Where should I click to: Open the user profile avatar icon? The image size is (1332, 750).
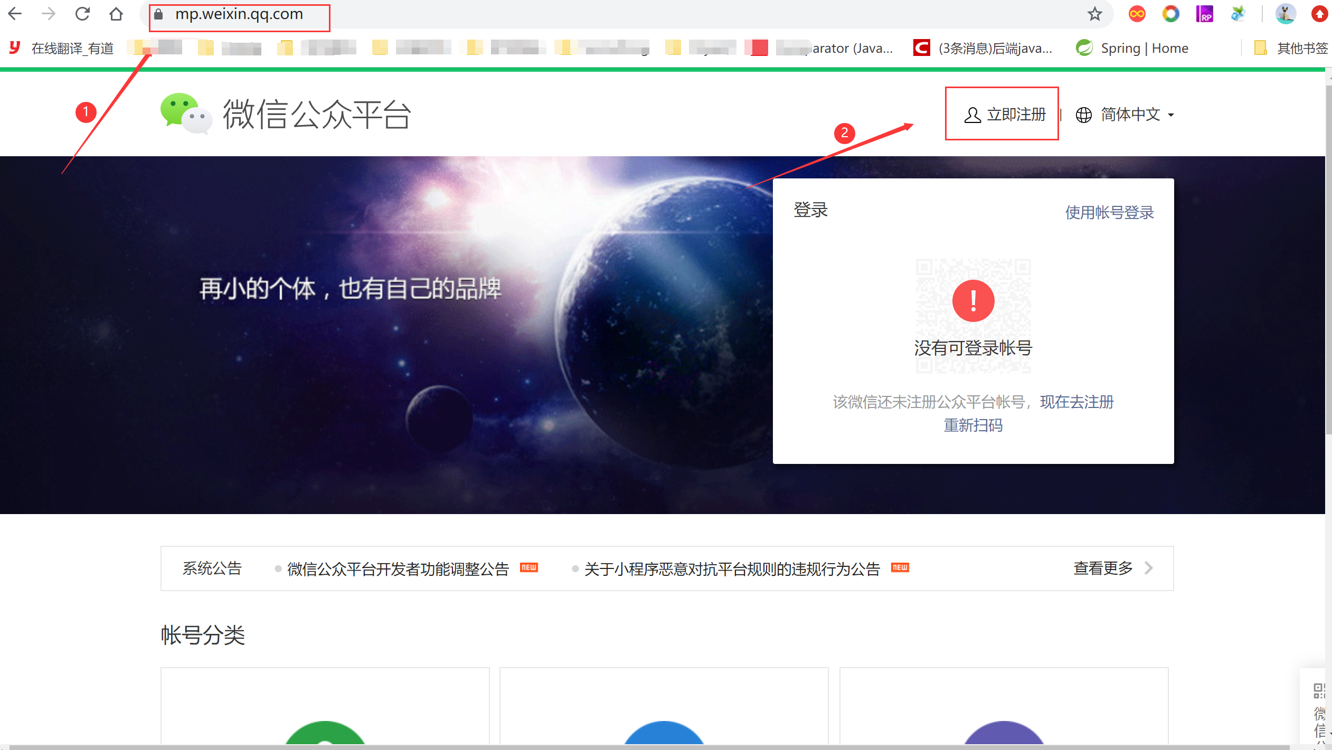(1285, 14)
